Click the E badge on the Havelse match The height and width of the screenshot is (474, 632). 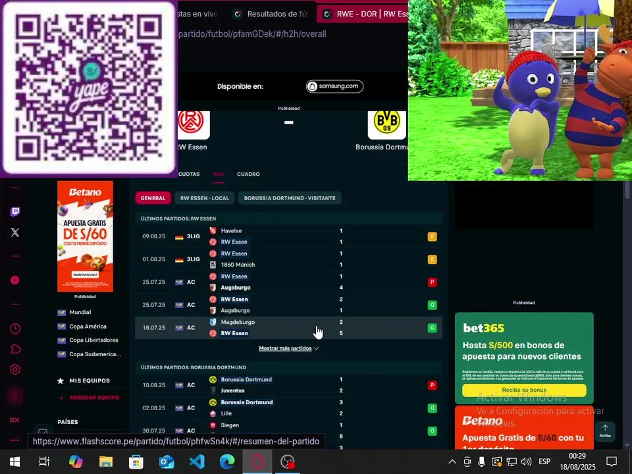tap(432, 236)
